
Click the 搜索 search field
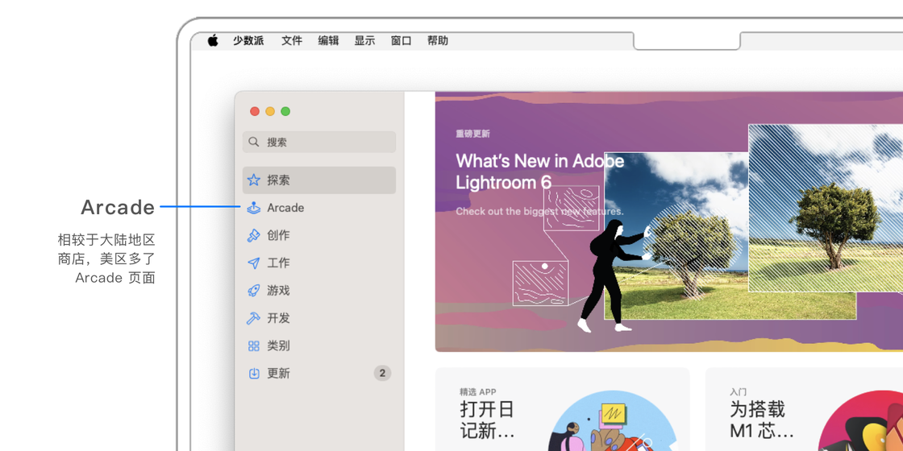319,142
